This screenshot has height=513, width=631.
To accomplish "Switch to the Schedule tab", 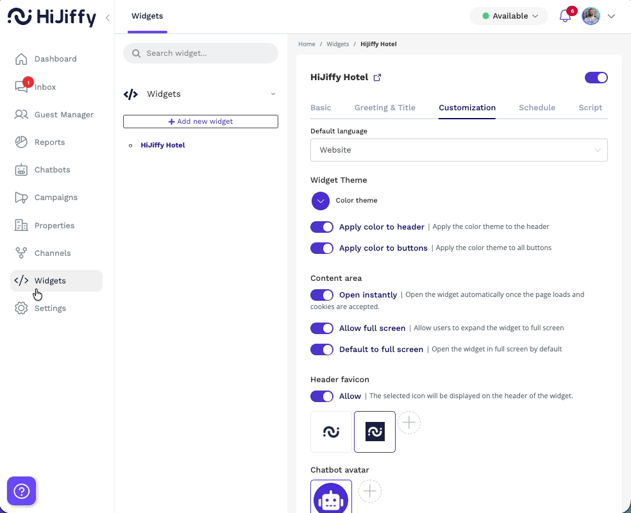I will click(537, 108).
